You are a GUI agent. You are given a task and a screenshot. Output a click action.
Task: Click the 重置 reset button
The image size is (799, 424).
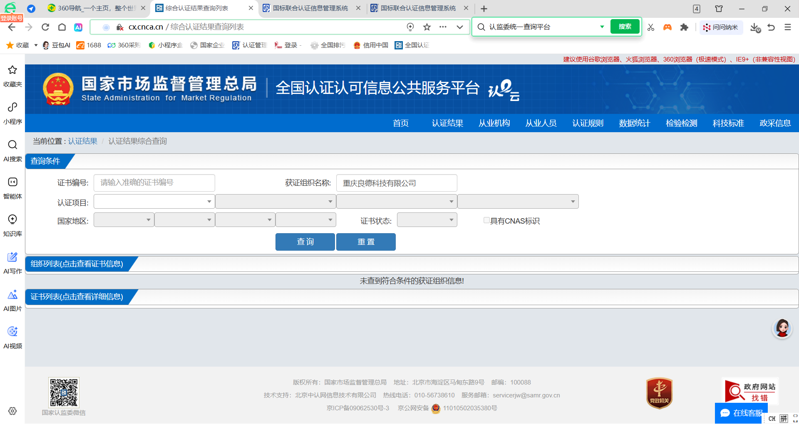point(366,242)
